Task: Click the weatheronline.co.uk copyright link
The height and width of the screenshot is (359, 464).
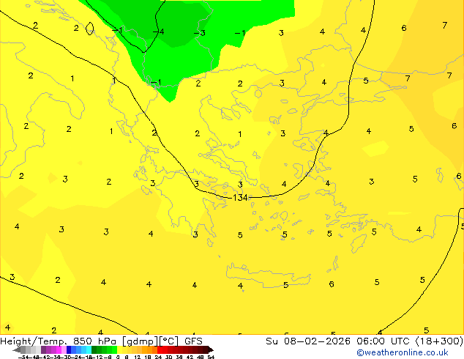Action: click(x=403, y=353)
